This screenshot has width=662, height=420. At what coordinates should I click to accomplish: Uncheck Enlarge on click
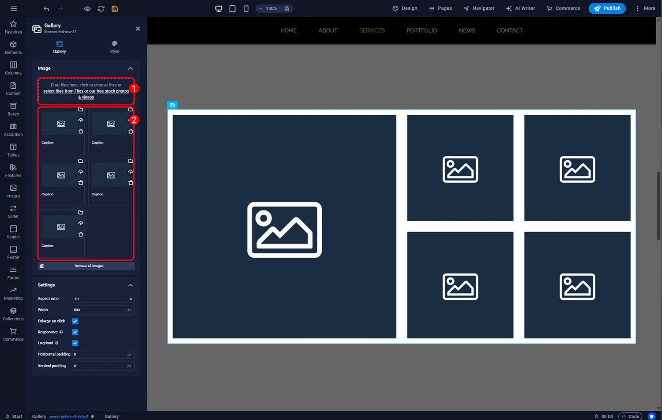coord(75,321)
